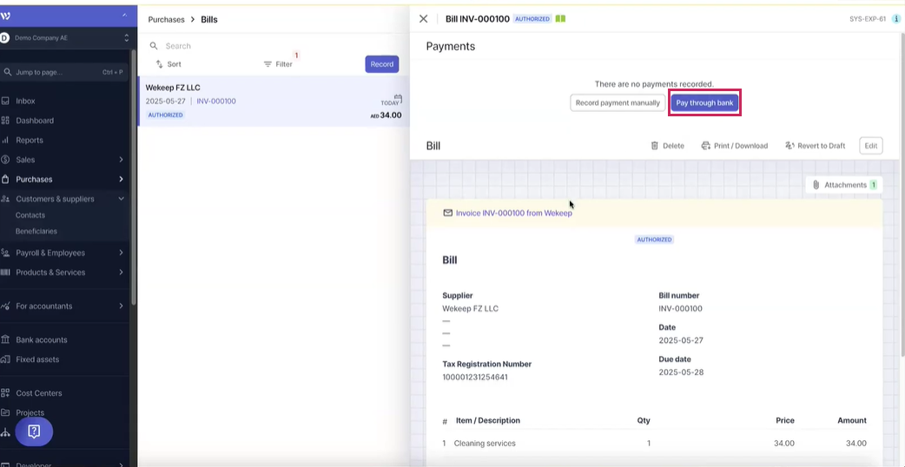
Task: Click the envelope icon in invoice banner
Action: [x=448, y=213]
